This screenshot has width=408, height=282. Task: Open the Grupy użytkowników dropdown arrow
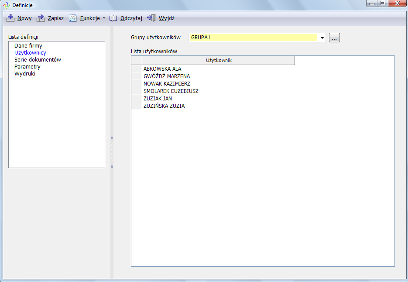click(322, 38)
